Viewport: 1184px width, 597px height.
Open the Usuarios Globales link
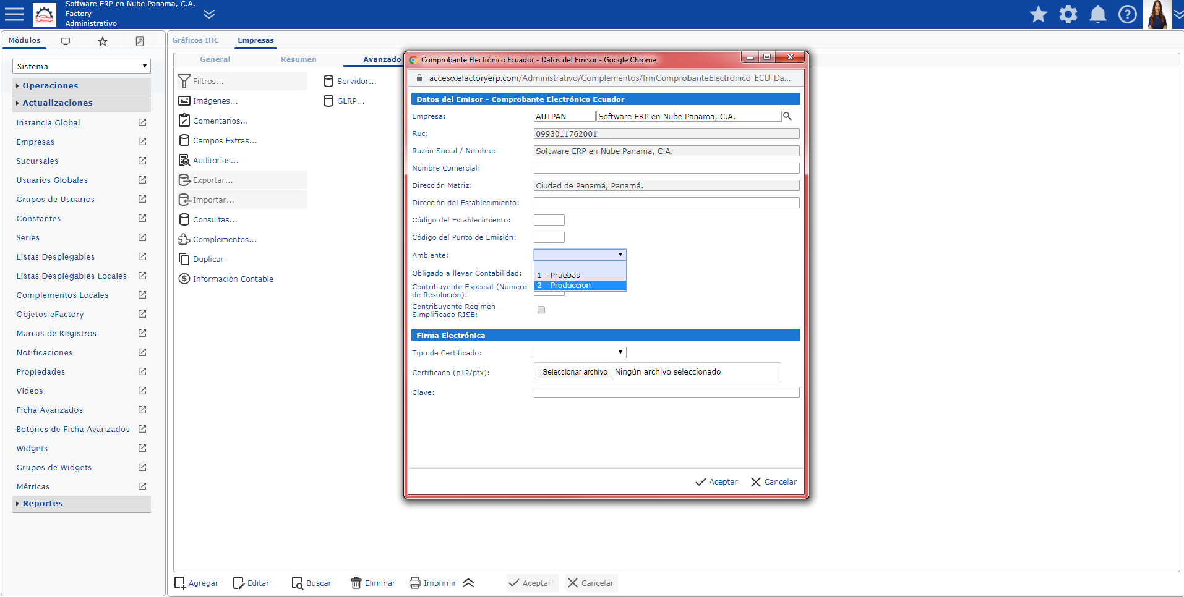(52, 180)
